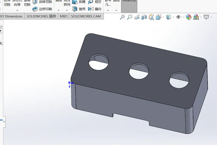Open the Section View tool
Viewport: 217px width, 145px height.
coord(144,17)
